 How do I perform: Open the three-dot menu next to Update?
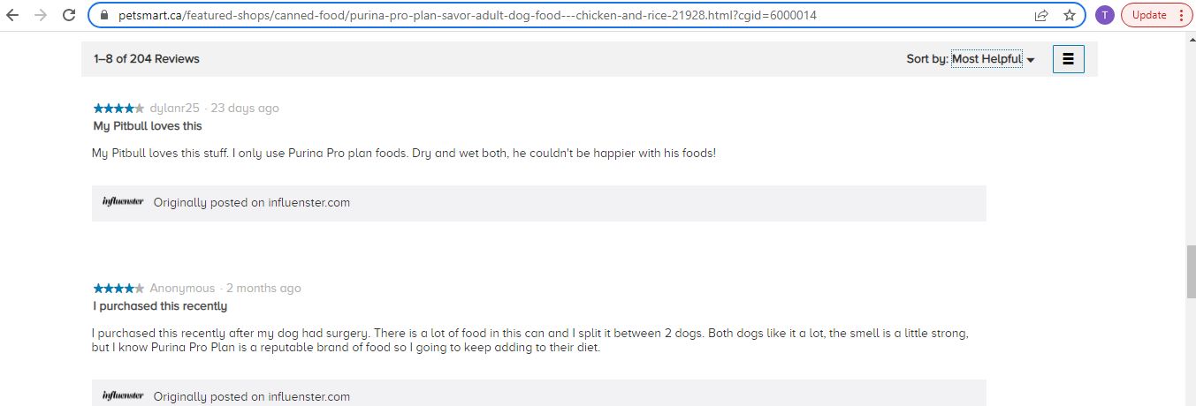(x=1181, y=15)
